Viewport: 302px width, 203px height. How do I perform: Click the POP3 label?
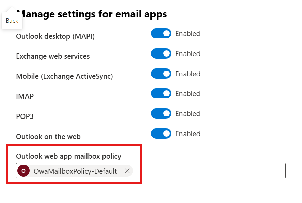point(25,116)
